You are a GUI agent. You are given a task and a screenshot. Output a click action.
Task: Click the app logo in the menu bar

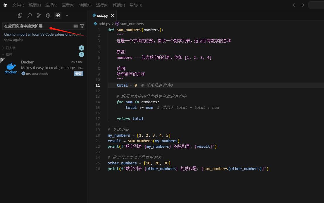[x=5, y=5]
